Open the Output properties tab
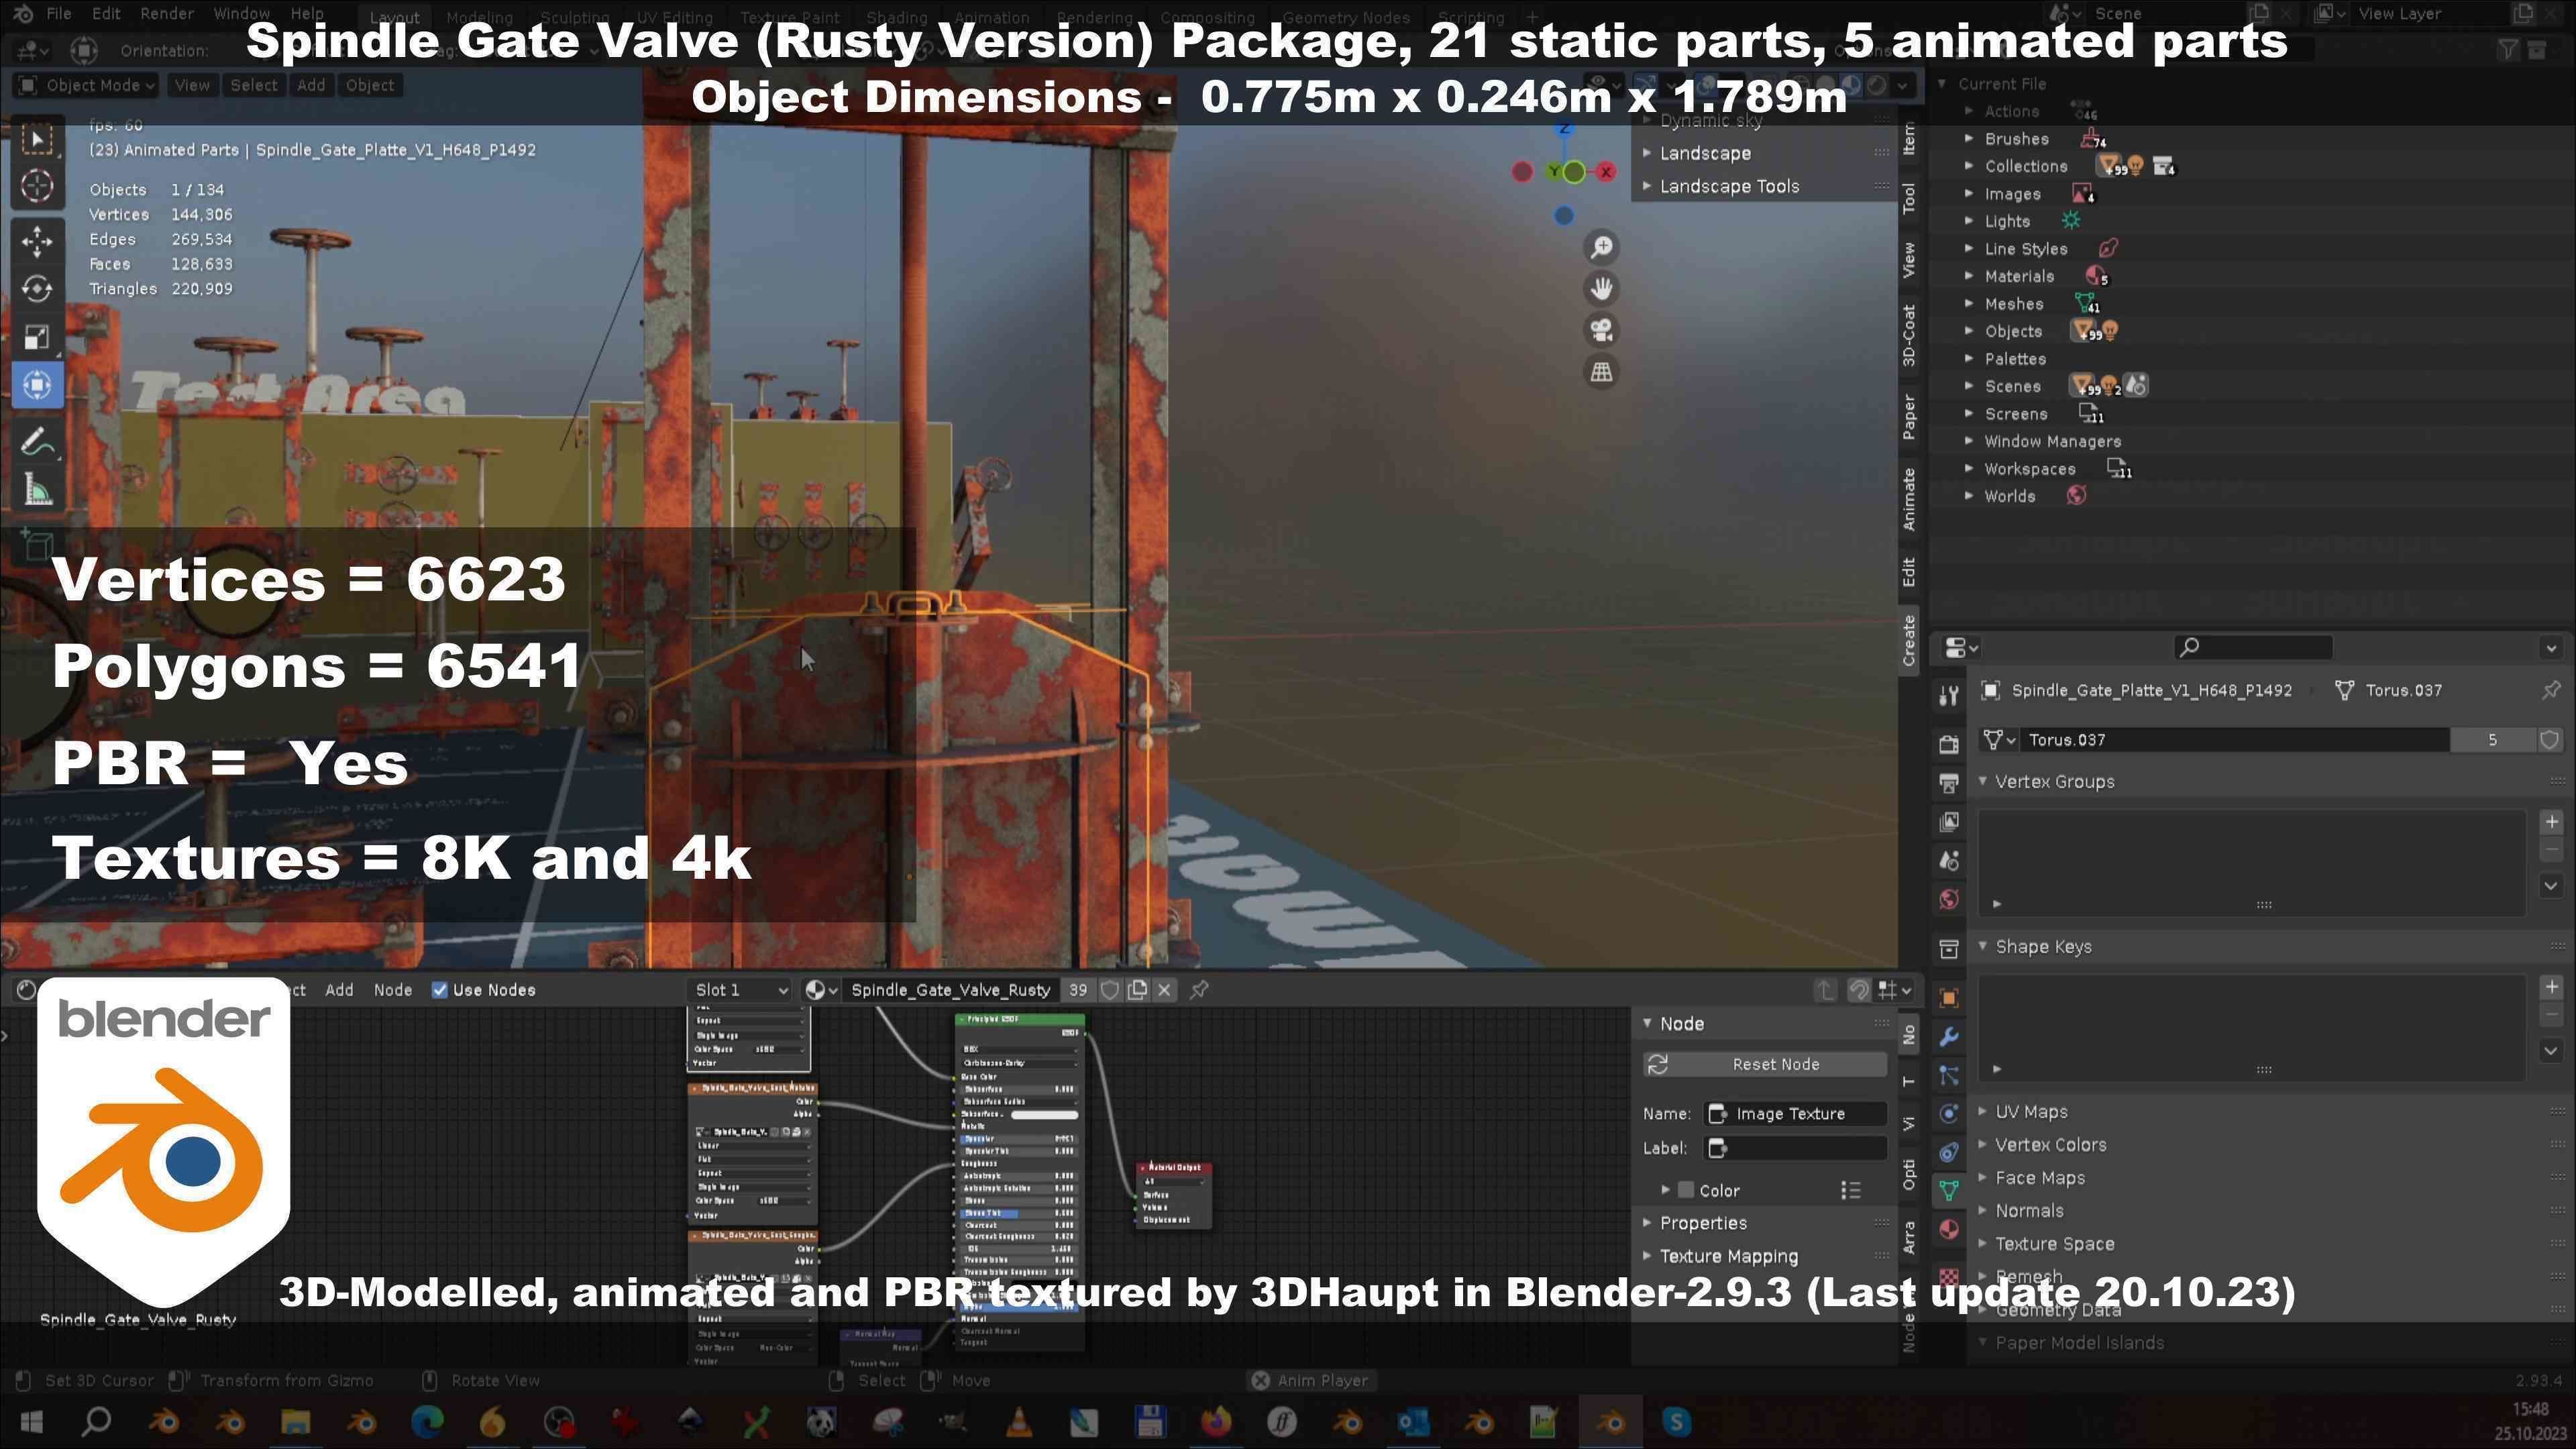 [1948, 783]
